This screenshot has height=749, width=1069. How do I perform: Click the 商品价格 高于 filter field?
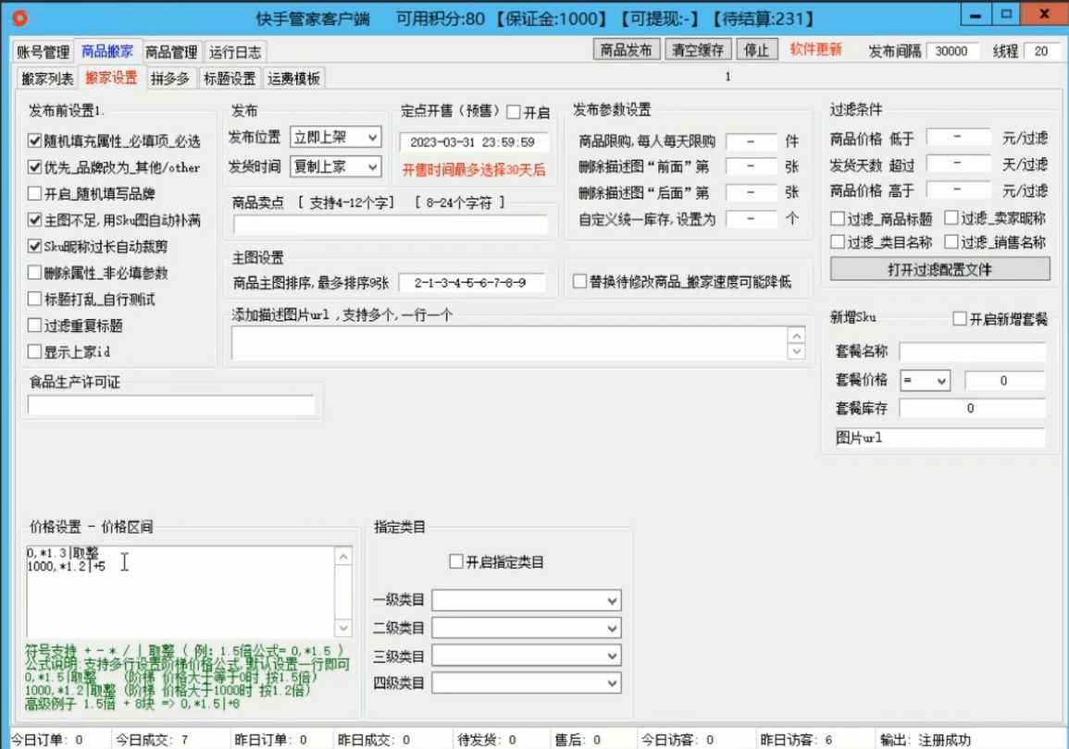click(959, 190)
